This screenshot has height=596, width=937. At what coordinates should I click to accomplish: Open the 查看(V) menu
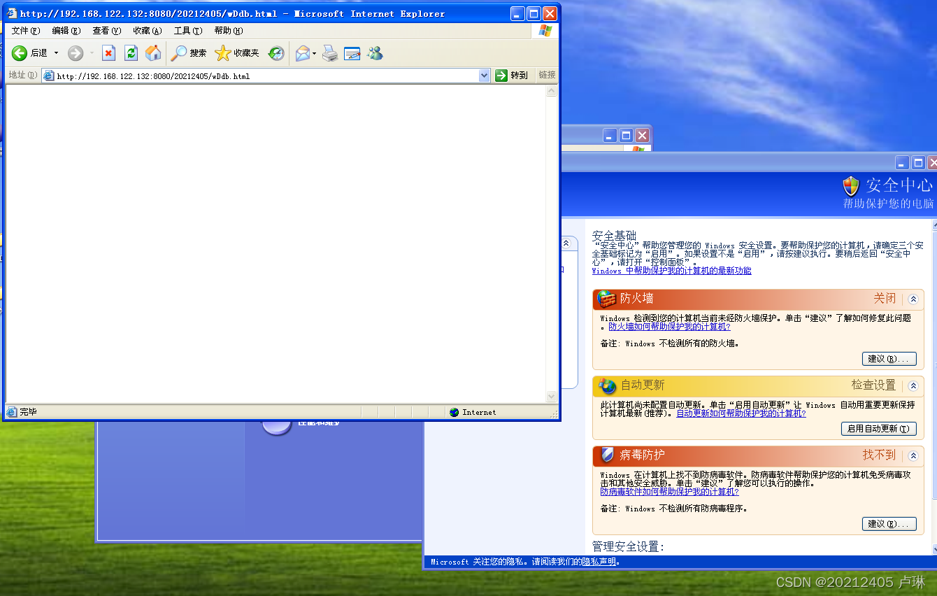pyautogui.click(x=107, y=31)
